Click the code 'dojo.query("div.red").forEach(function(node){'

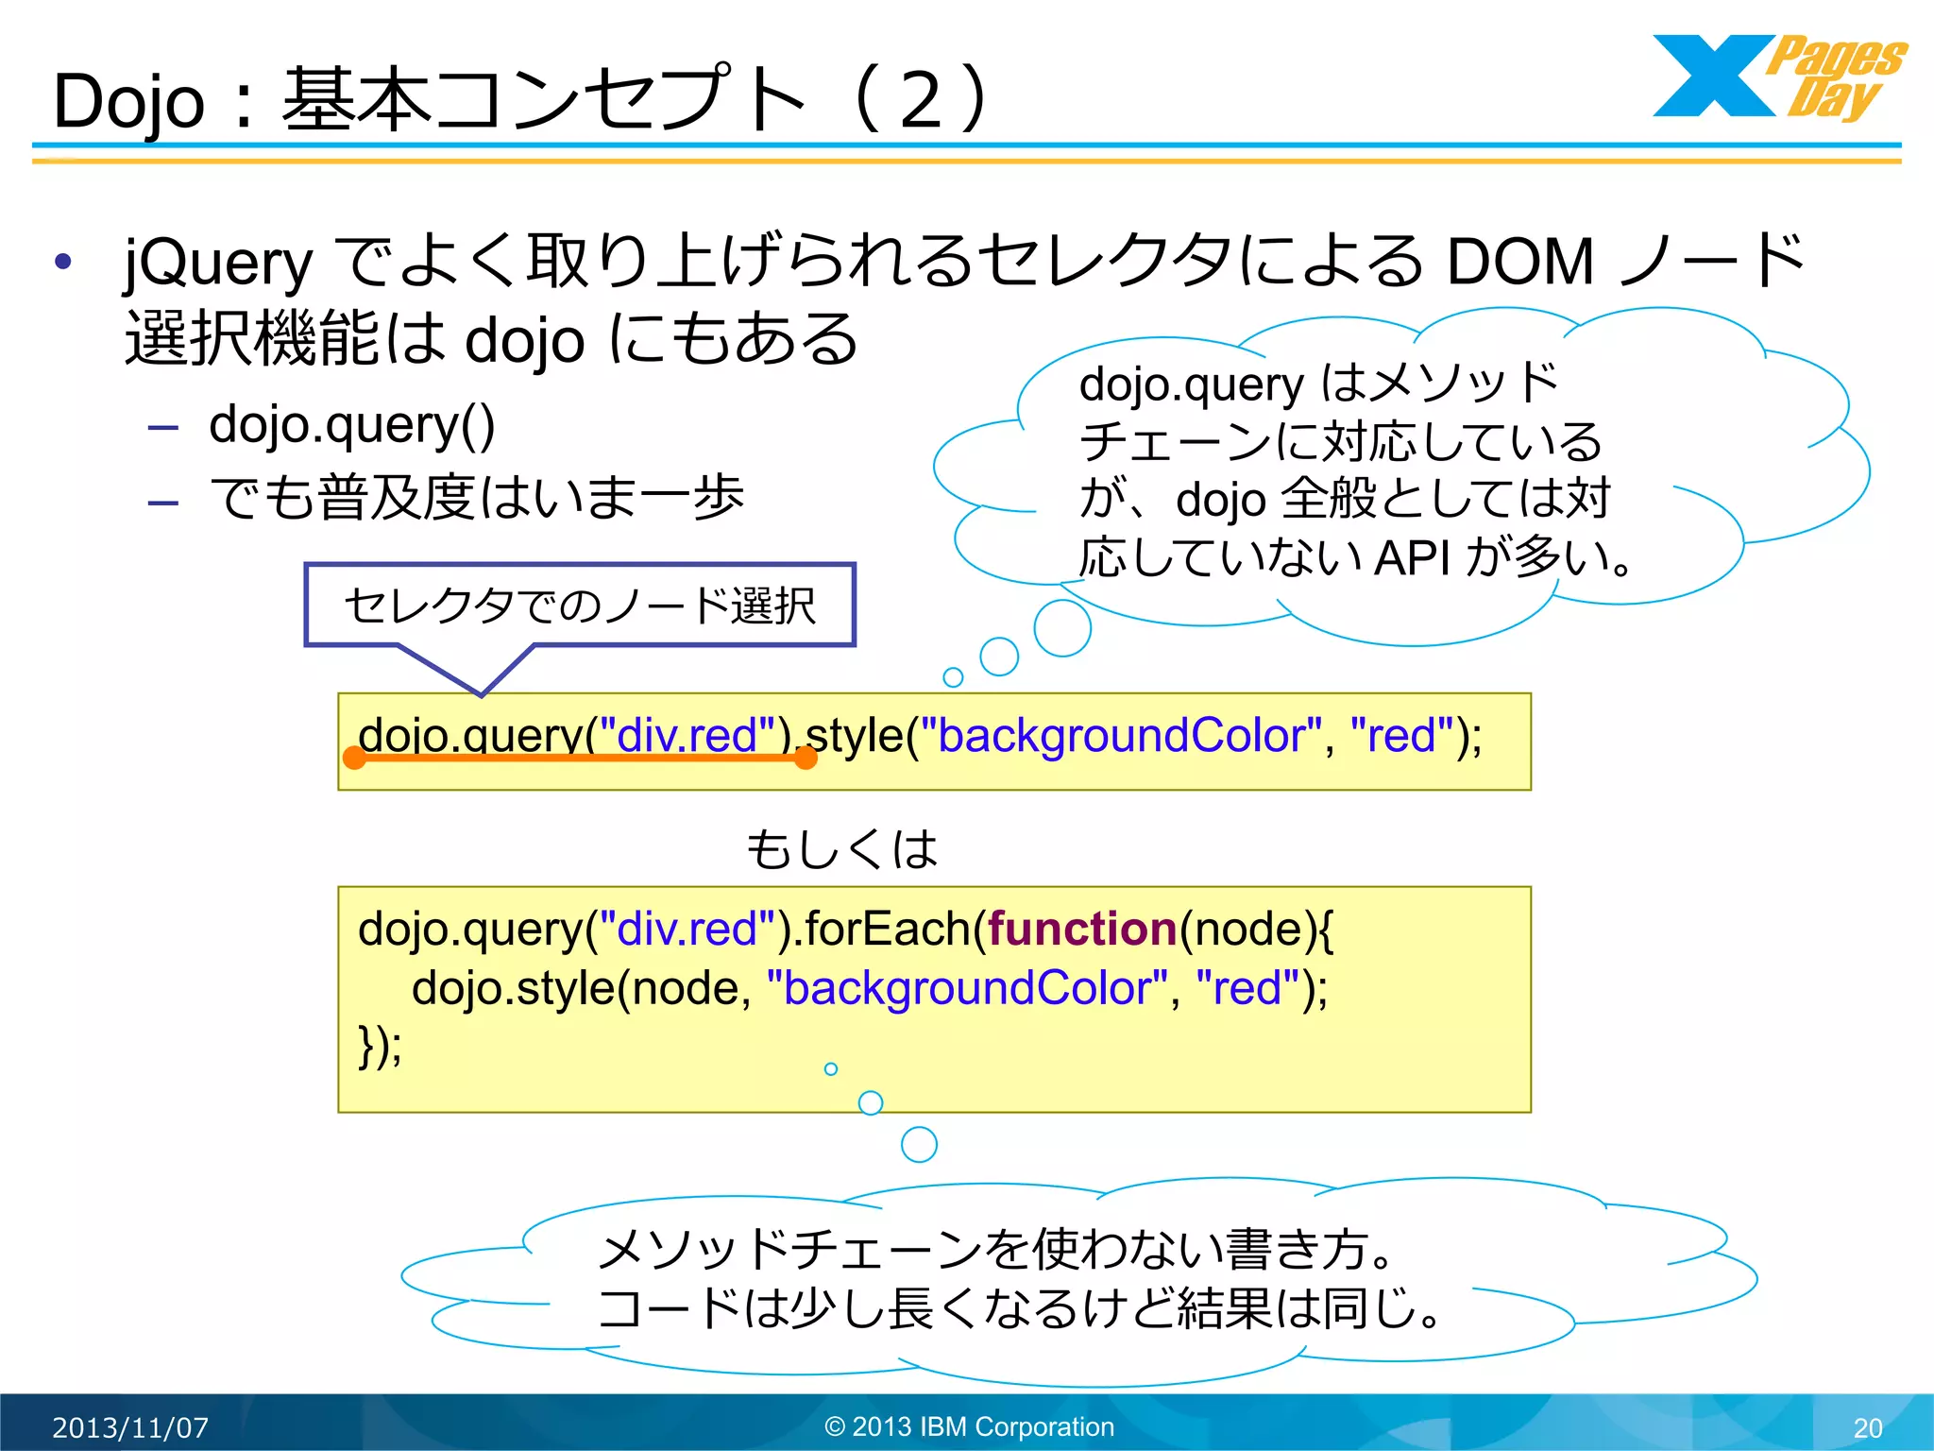click(x=845, y=930)
